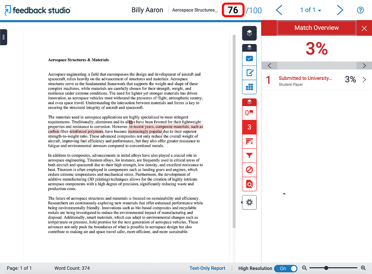Click the 3% match percentage for the source

pos(350,79)
